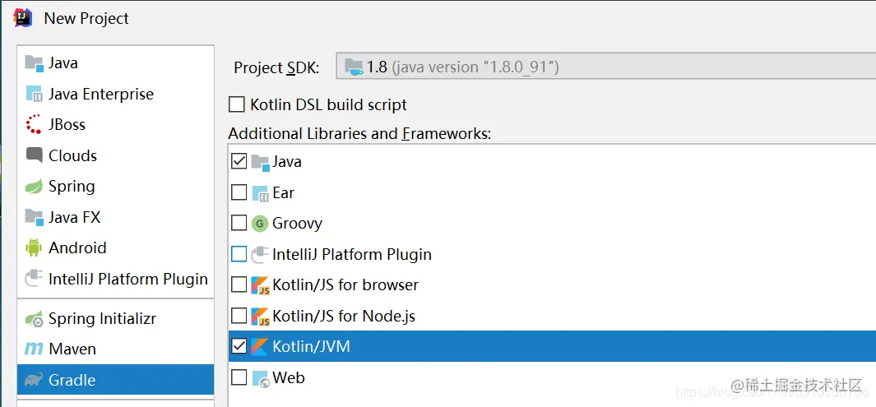
Task: Click the JBoss red dots icon
Action: point(34,125)
